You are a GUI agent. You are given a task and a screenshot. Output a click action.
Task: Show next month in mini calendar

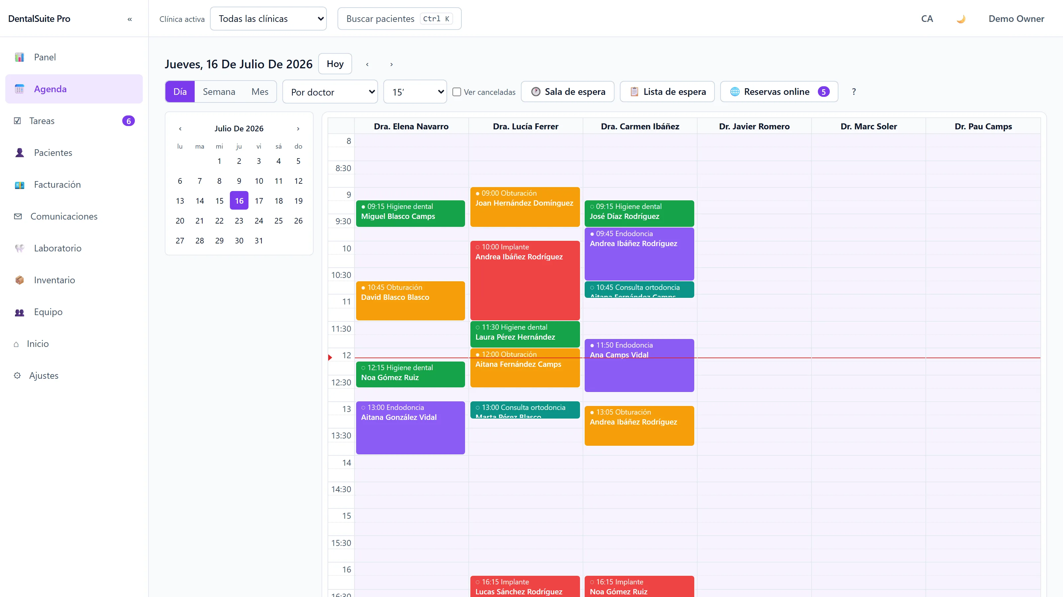click(x=298, y=129)
